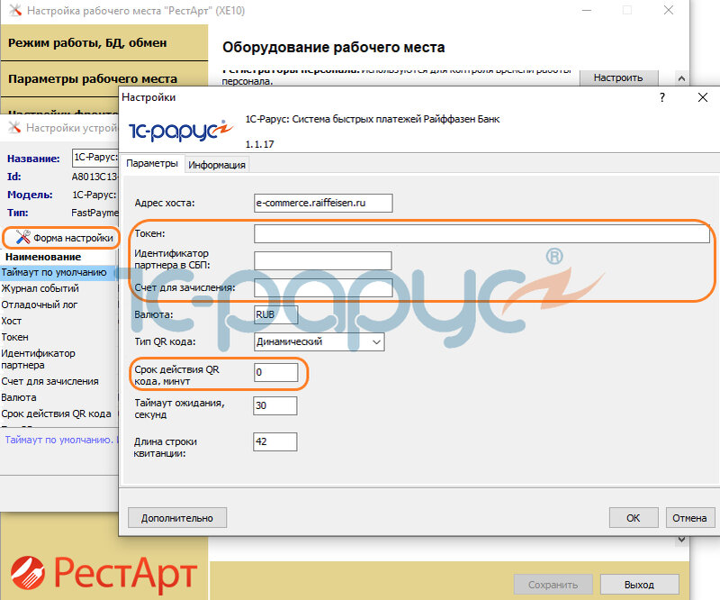
Task: Switch to the Информация tab
Action: pos(217,165)
